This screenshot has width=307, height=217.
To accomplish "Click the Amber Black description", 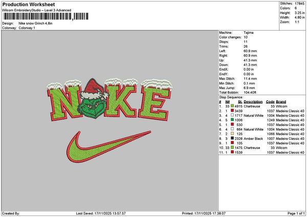I will 253,139.
